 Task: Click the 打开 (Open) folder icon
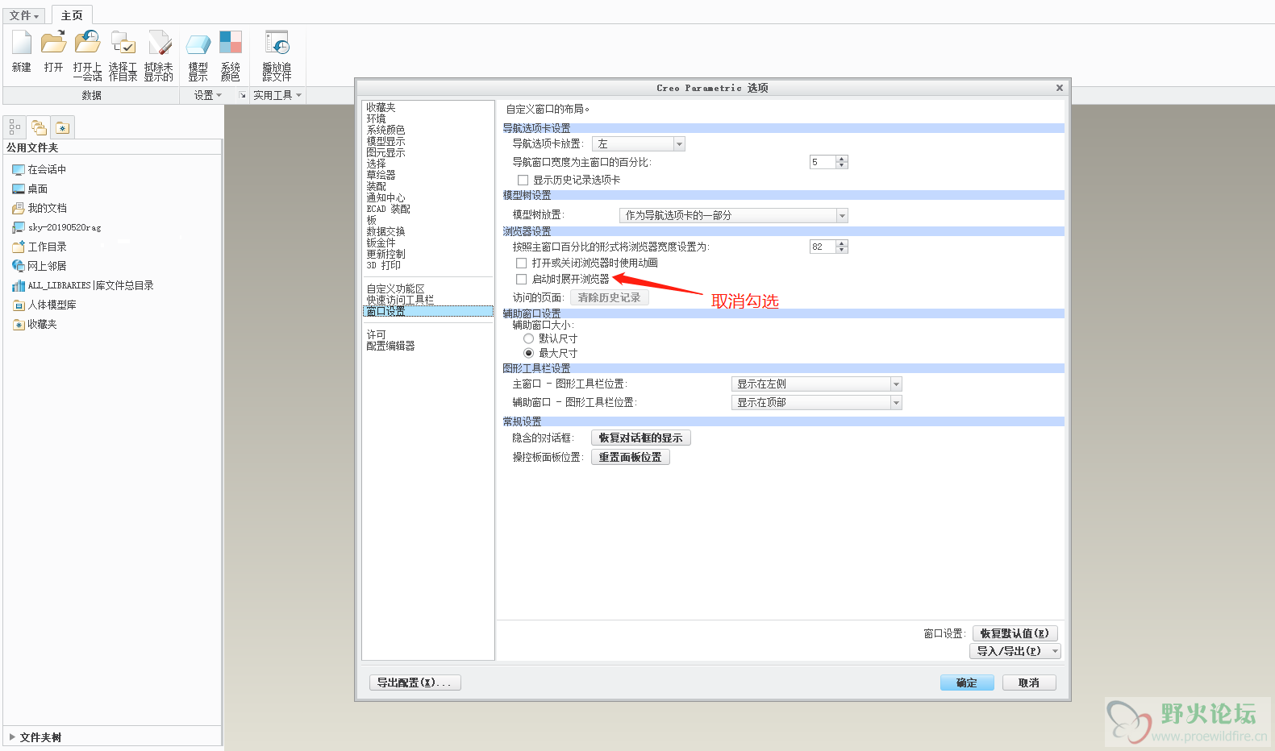tap(54, 44)
